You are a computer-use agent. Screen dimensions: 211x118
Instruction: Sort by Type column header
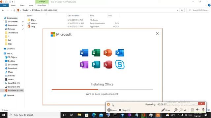click(92, 16)
